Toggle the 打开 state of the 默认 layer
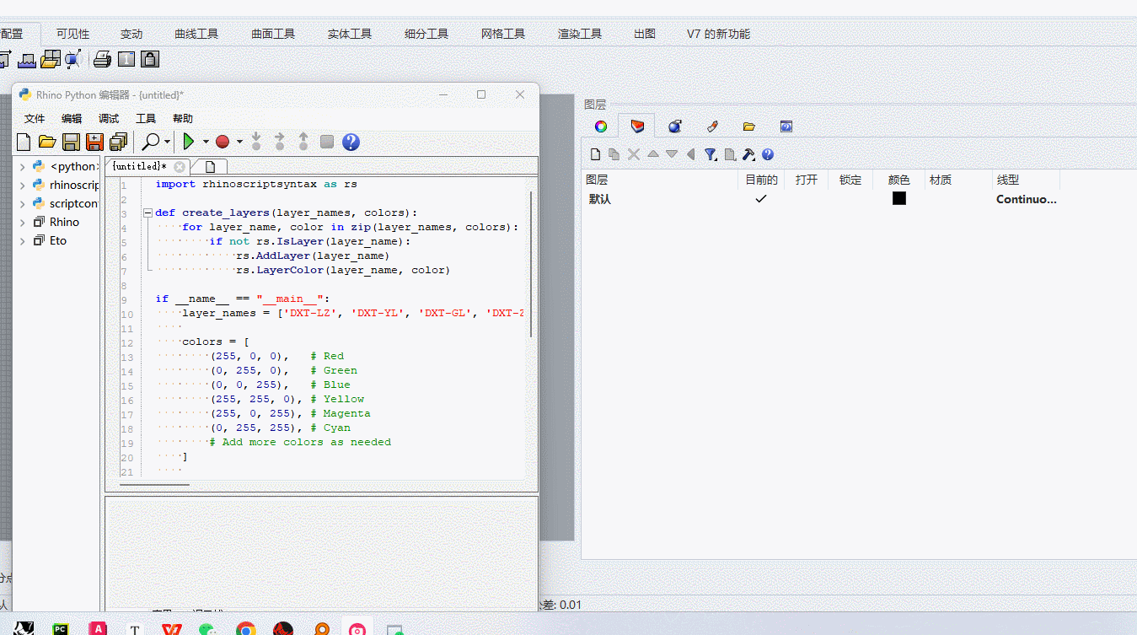Viewport: 1137px width, 635px height. pos(805,198)
